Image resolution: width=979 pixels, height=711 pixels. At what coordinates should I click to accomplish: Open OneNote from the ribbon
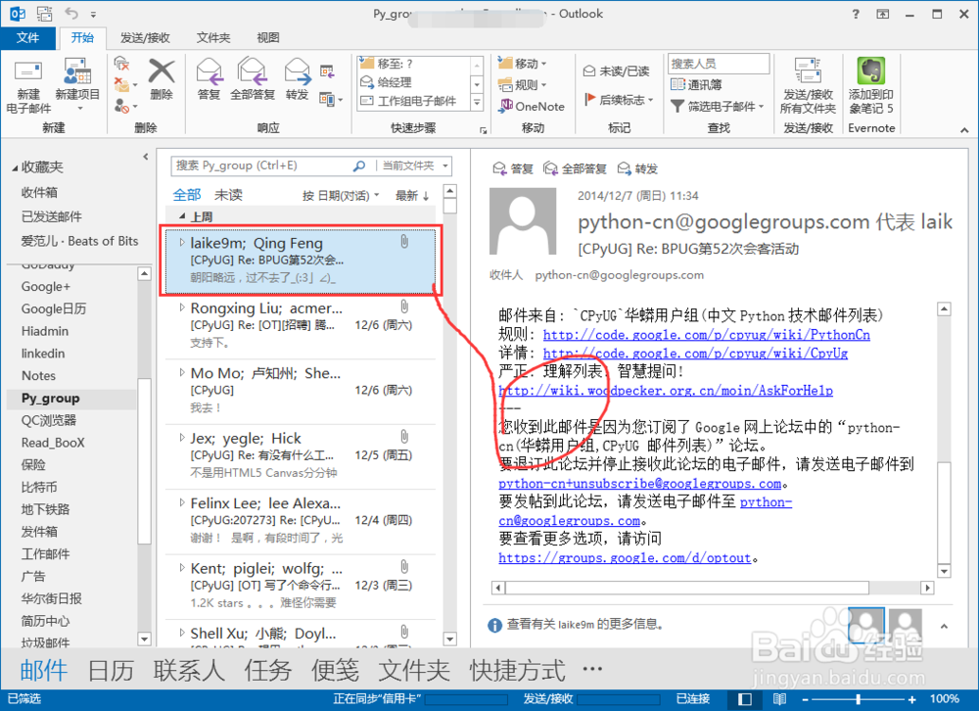coord(532,106)
